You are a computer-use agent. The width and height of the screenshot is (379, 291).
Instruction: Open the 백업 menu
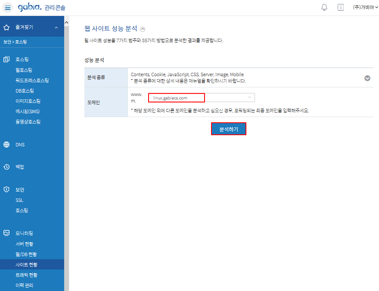[x=20, y=167]
